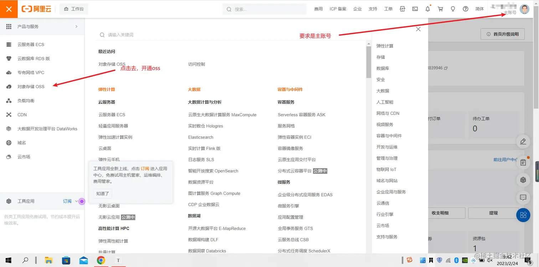Open recent 访问控制 link

196,64
